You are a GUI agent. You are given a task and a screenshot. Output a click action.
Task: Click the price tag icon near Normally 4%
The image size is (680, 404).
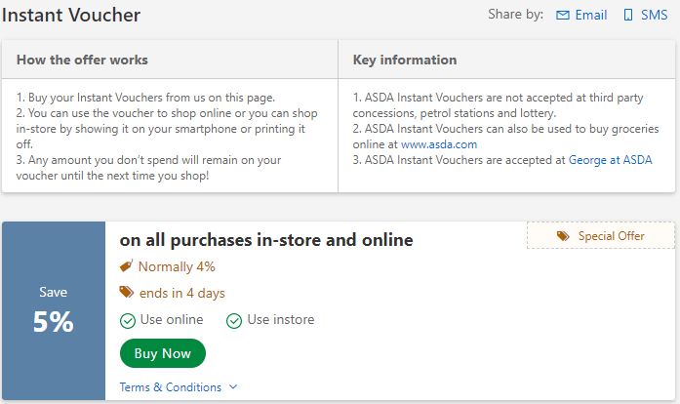[126, 266]
